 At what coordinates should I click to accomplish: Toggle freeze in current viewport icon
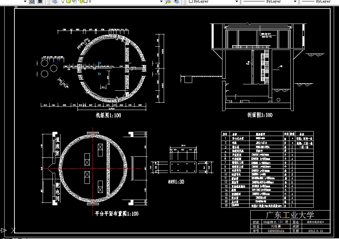tap(74, 1)
